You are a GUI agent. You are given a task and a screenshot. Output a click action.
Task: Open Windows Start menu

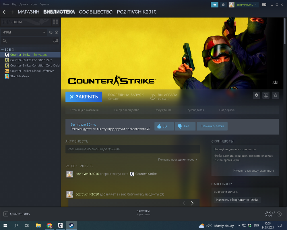[5, 225]
